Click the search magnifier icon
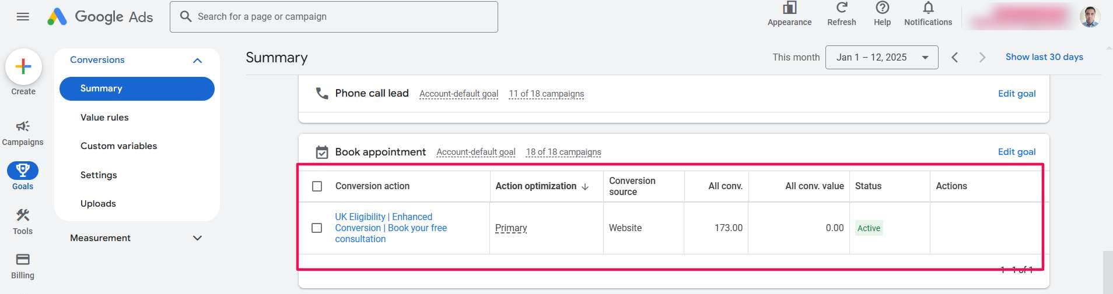This screenshot has height=294, width=1113. pos(185,16)
